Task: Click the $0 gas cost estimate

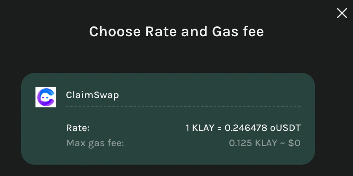Action: (294, 143)
